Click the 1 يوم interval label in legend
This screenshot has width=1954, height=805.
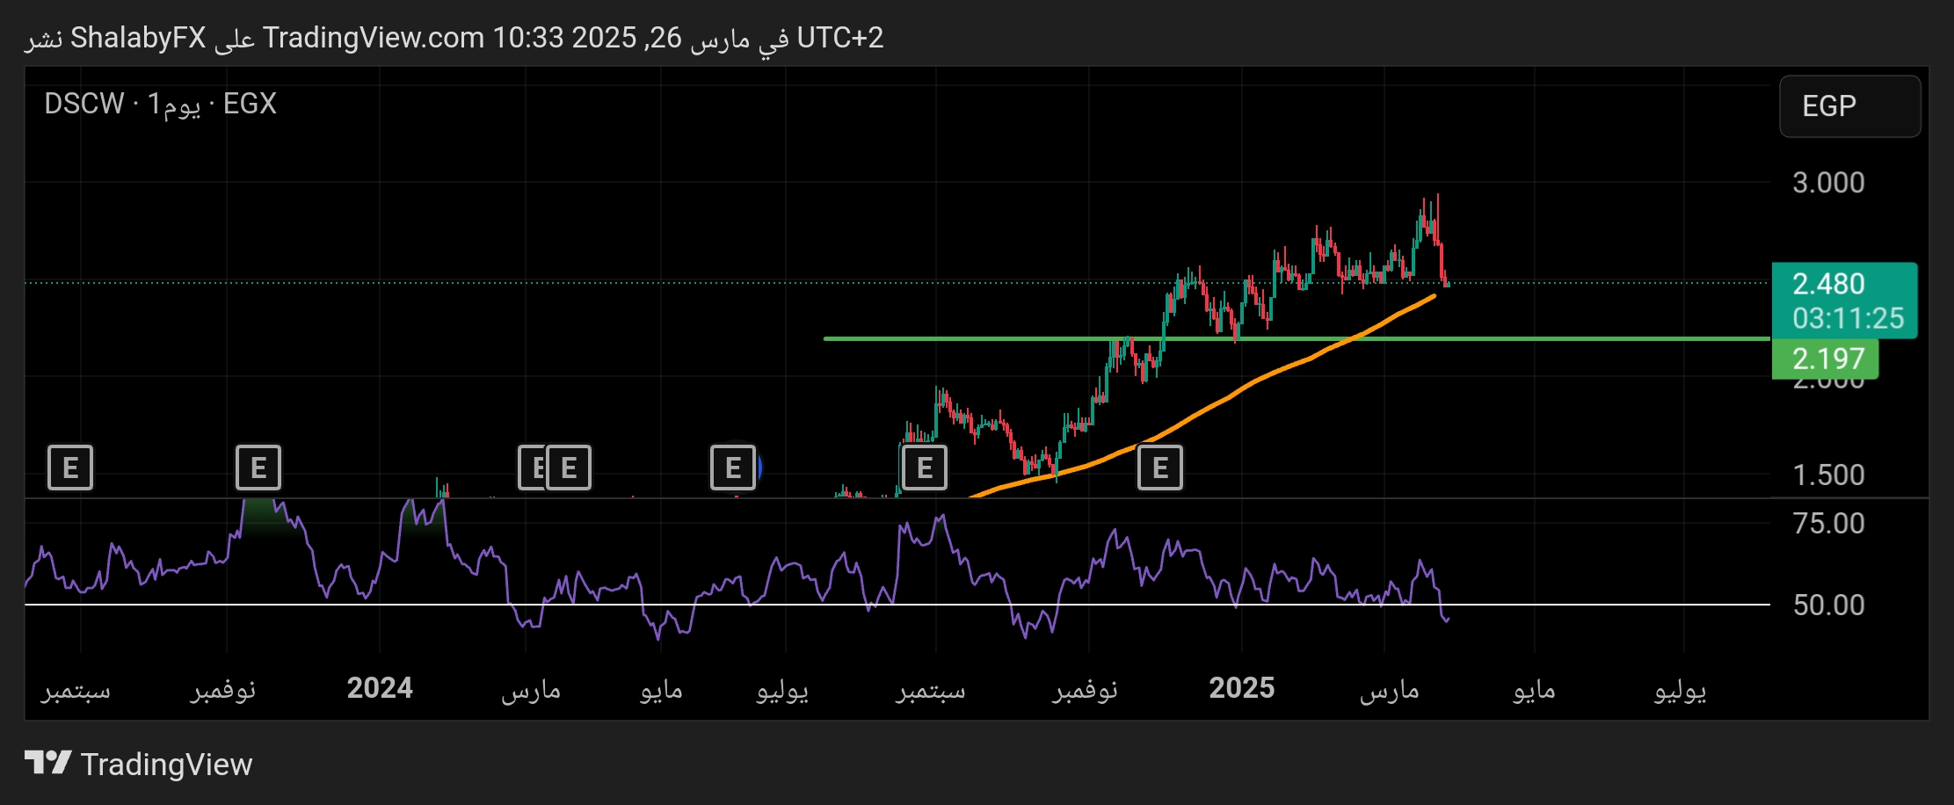point(174,104)
